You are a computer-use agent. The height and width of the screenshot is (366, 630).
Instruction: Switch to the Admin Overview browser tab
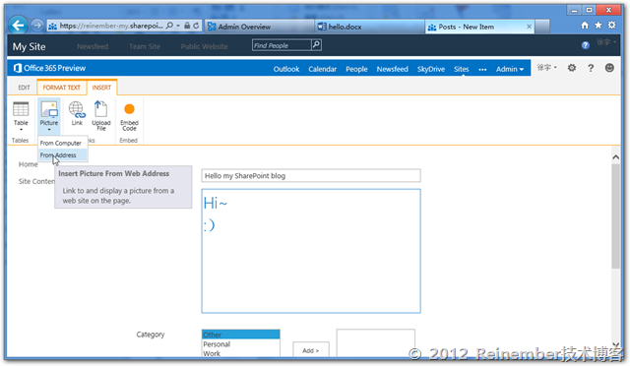pos(259,27)
